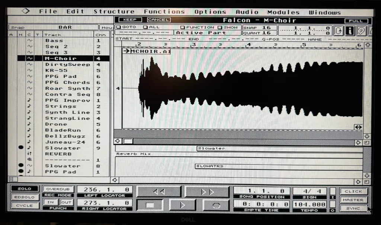Image resolution: width=381 pixels, height=225 pixels.
Task: Open the Structure menu
Action: pos(114,11)
